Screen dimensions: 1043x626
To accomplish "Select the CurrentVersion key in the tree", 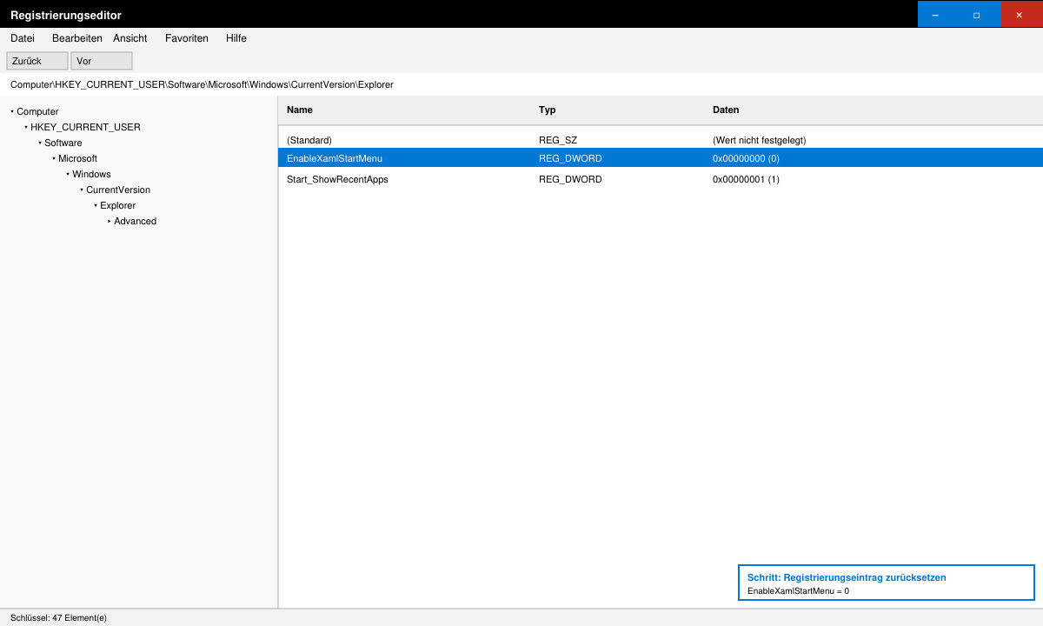I will 118,190.
